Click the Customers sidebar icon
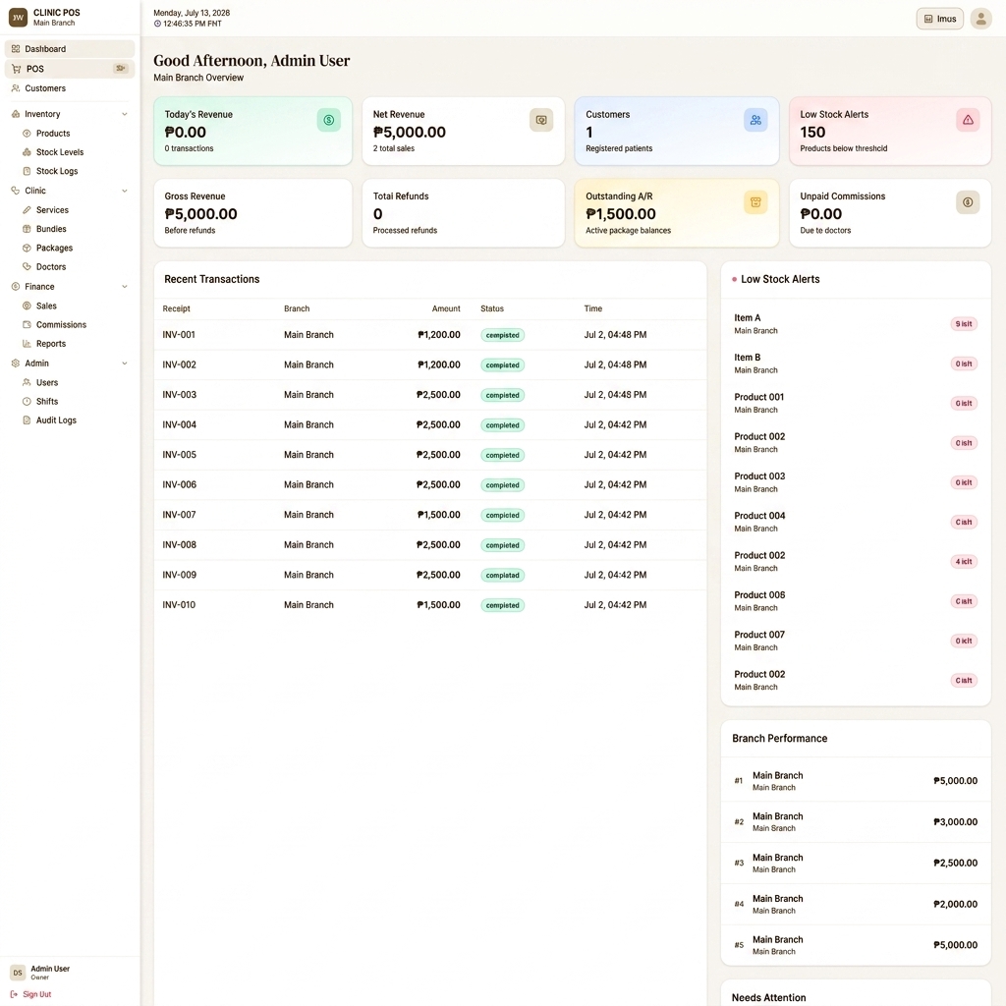 (x=16, y=88)
